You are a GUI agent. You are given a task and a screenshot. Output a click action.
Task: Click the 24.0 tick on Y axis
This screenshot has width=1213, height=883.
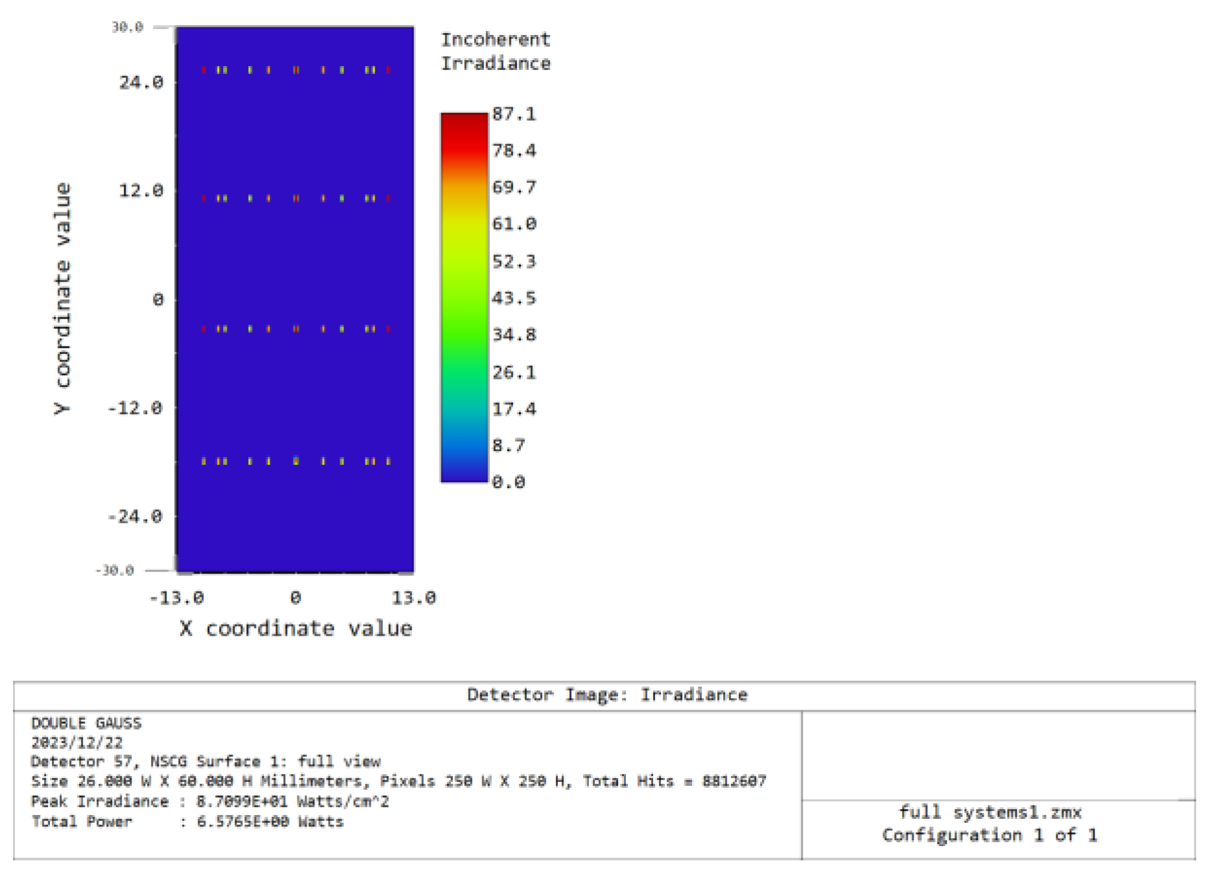coord(141,82)
